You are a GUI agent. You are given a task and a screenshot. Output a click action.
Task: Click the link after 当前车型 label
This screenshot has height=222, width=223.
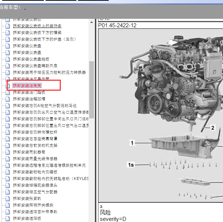tap(25, 8)
